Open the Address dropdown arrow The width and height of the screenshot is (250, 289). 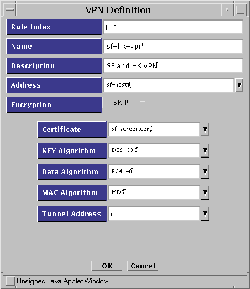[239, 85]
